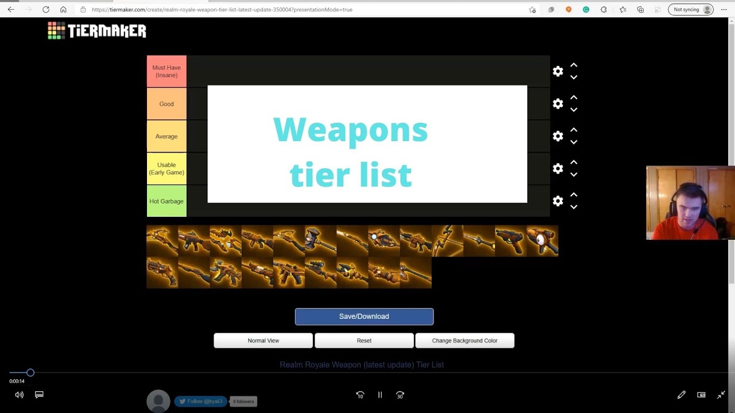Select the round-lens launcher weapon thumbnail
Screen dimensions: 735x413
coord(542,241)
